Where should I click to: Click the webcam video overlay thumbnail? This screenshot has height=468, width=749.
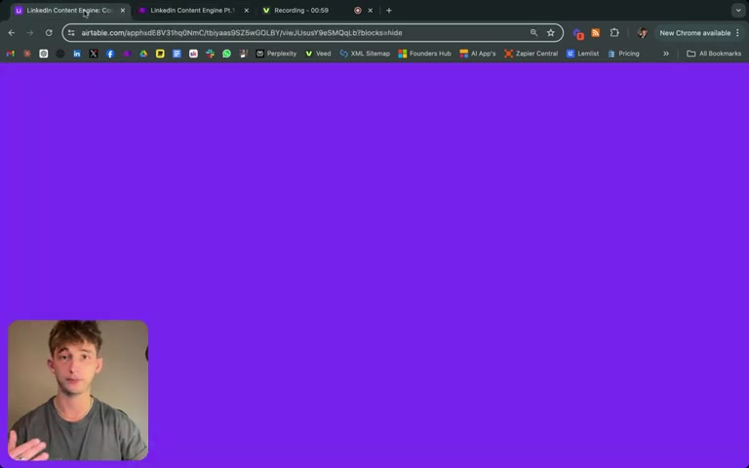pyautogui.click(x=78, y=390)
